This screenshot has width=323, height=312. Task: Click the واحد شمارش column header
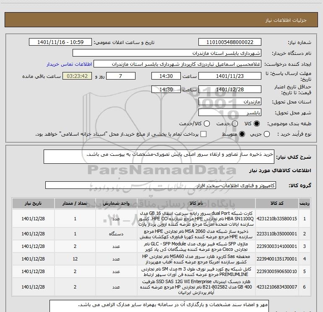[x=116, y=204]
